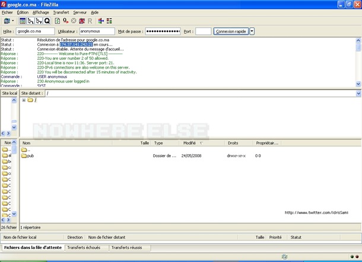Click local tree scrollbar up arrow
Viewport: 362px width, 262px height.
[14, 100]
